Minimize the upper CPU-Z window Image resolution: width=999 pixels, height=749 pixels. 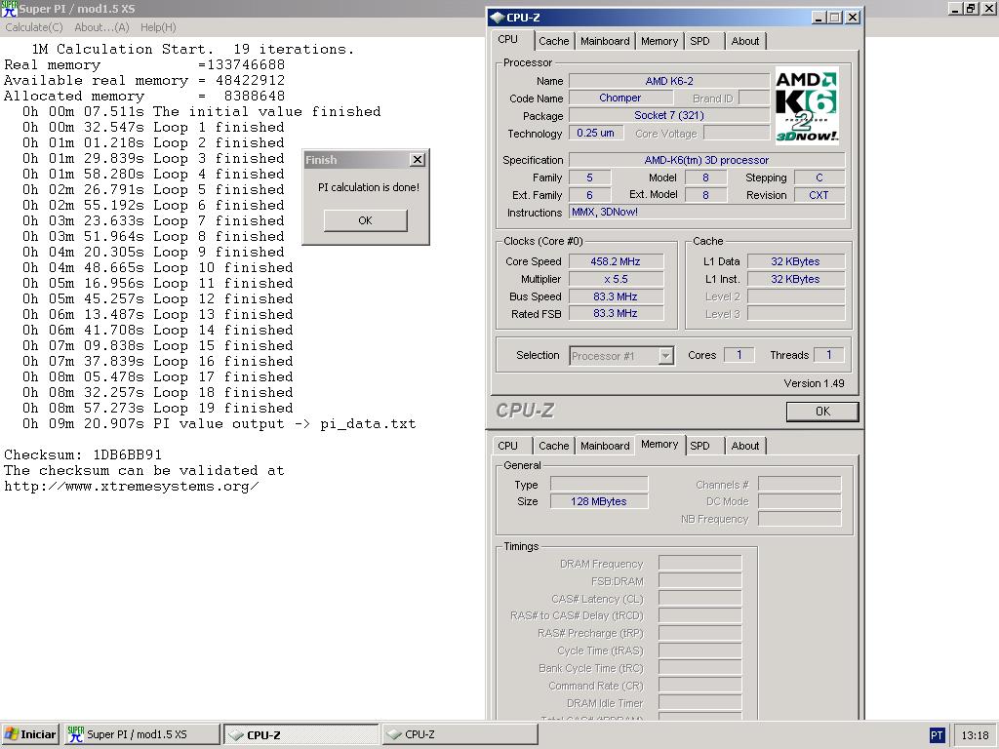(819, 18)
